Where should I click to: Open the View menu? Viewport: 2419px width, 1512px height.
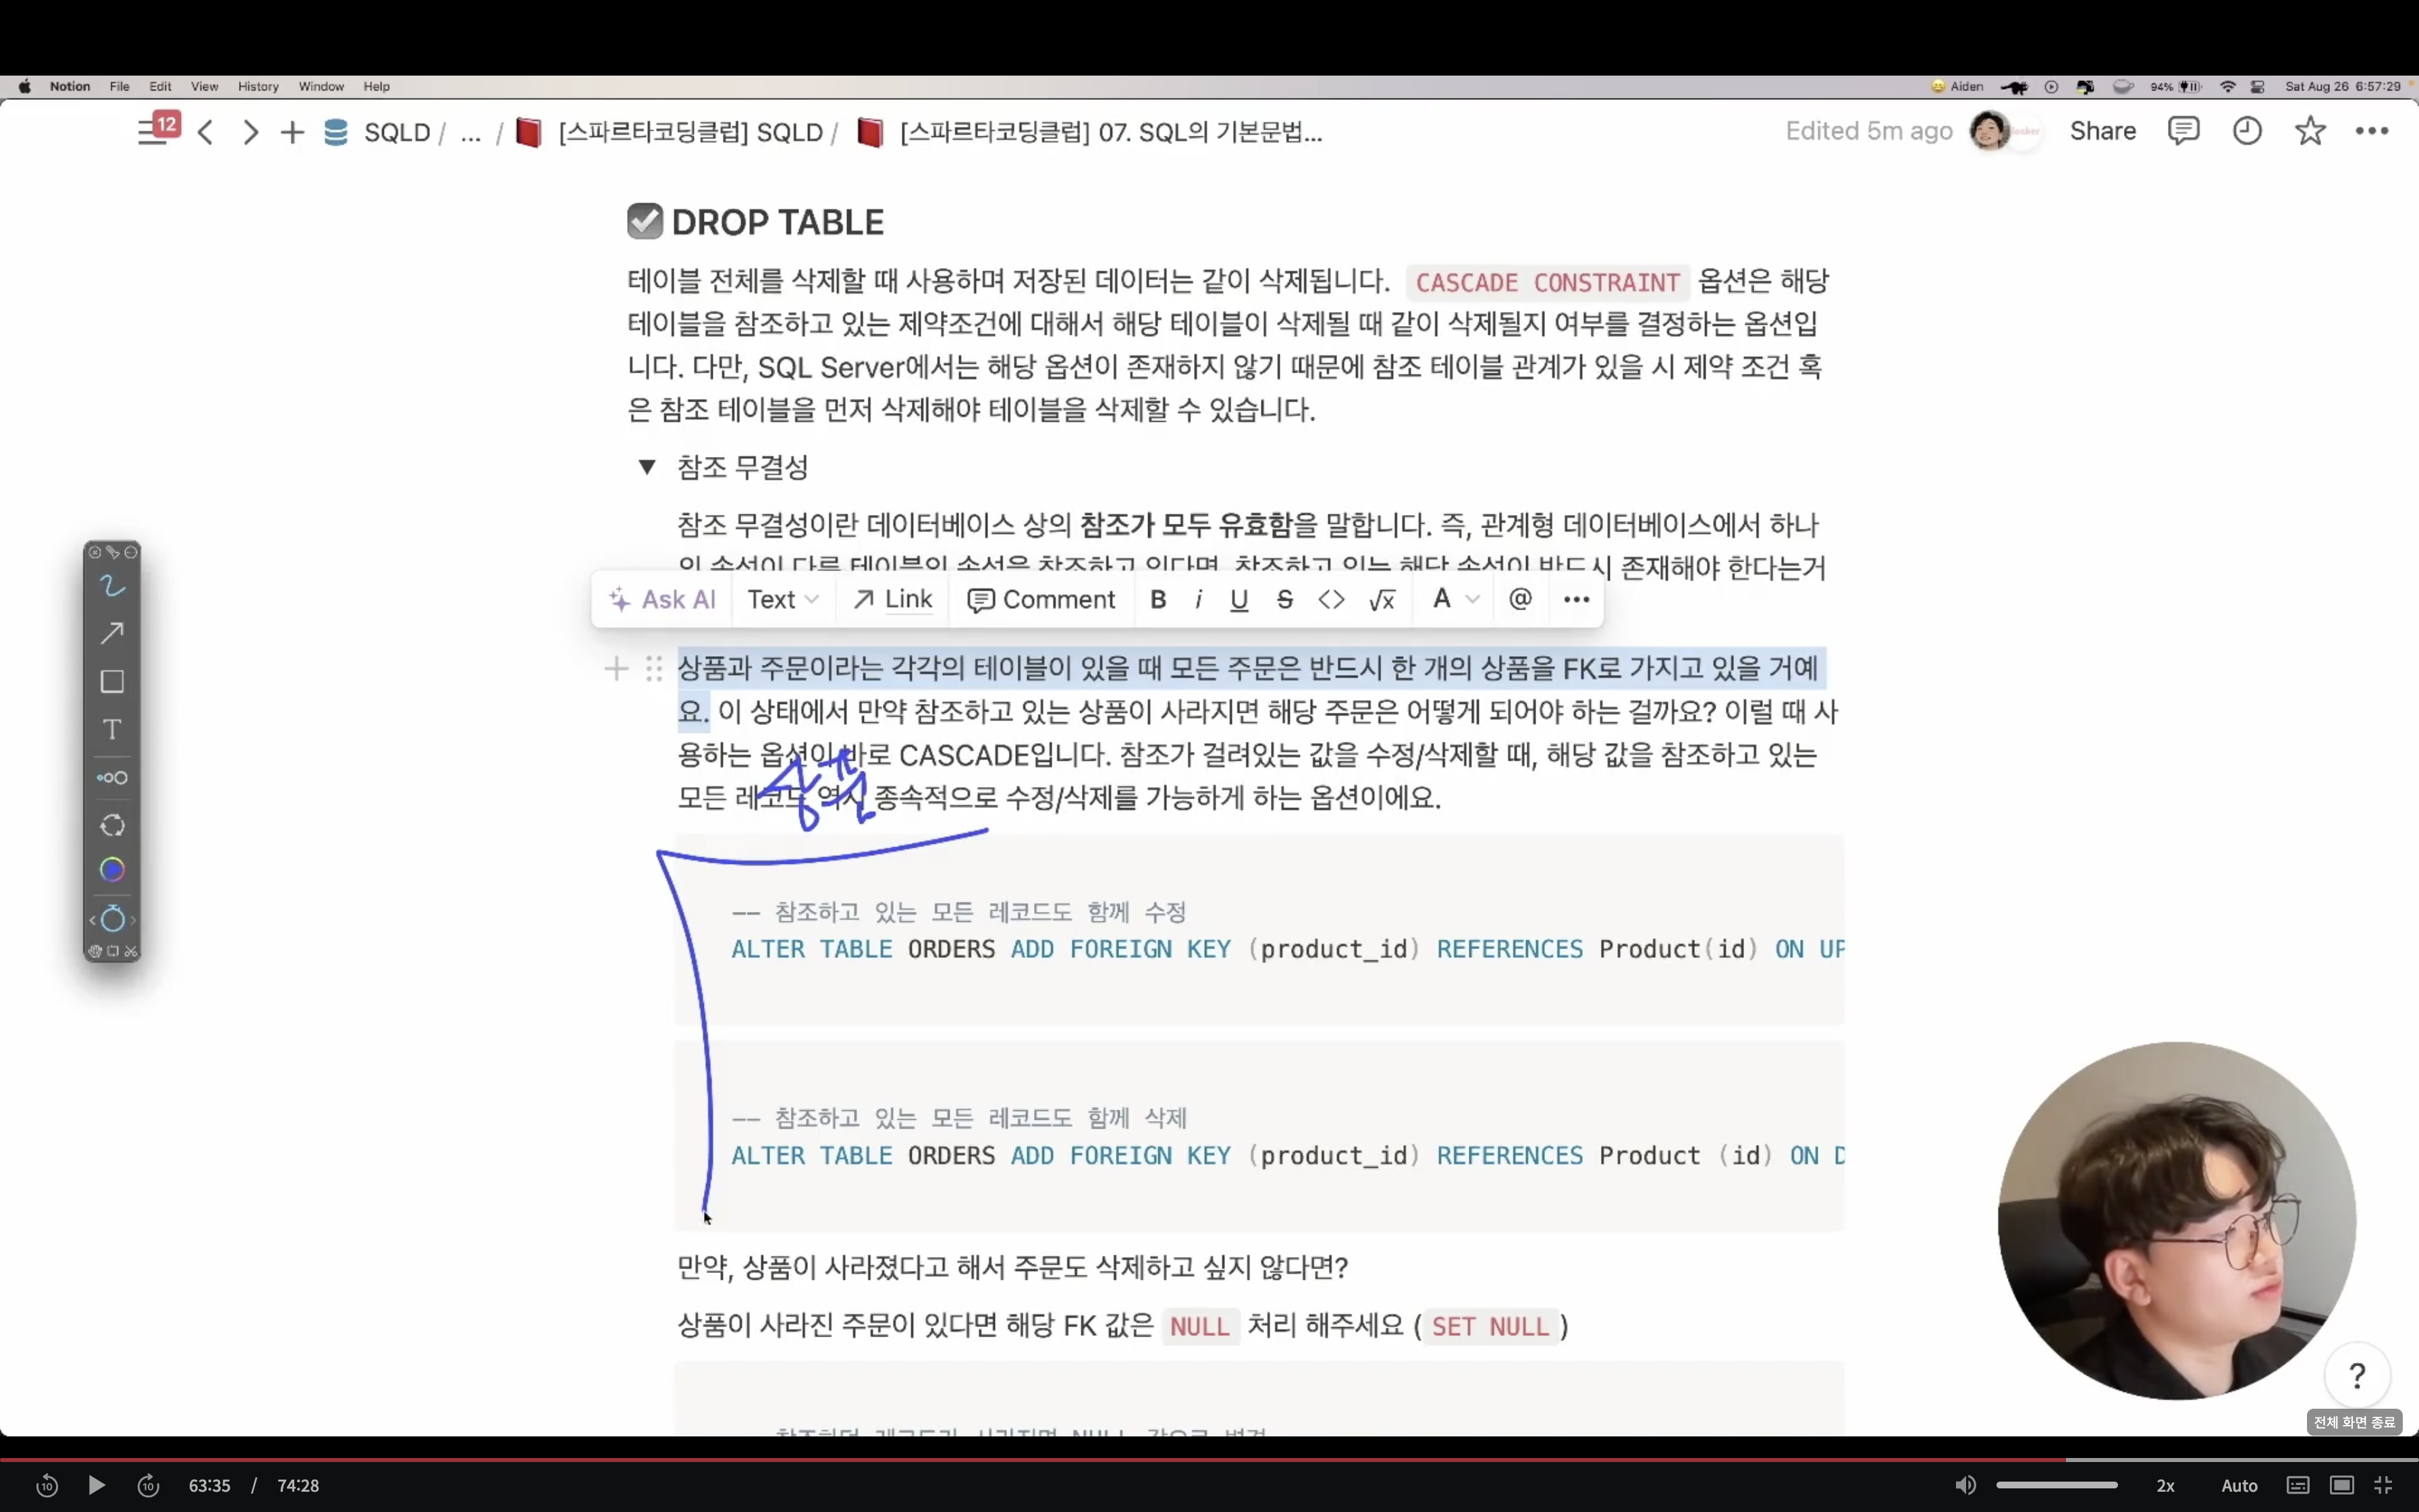(204, 86)
